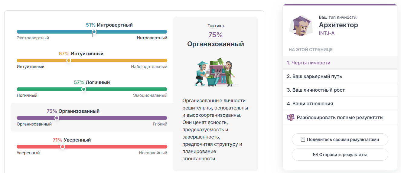The height and width of the screenshot is (173, 401).
Task: Click the Тактика heading in detail card
Action: (x=216, y=26)
